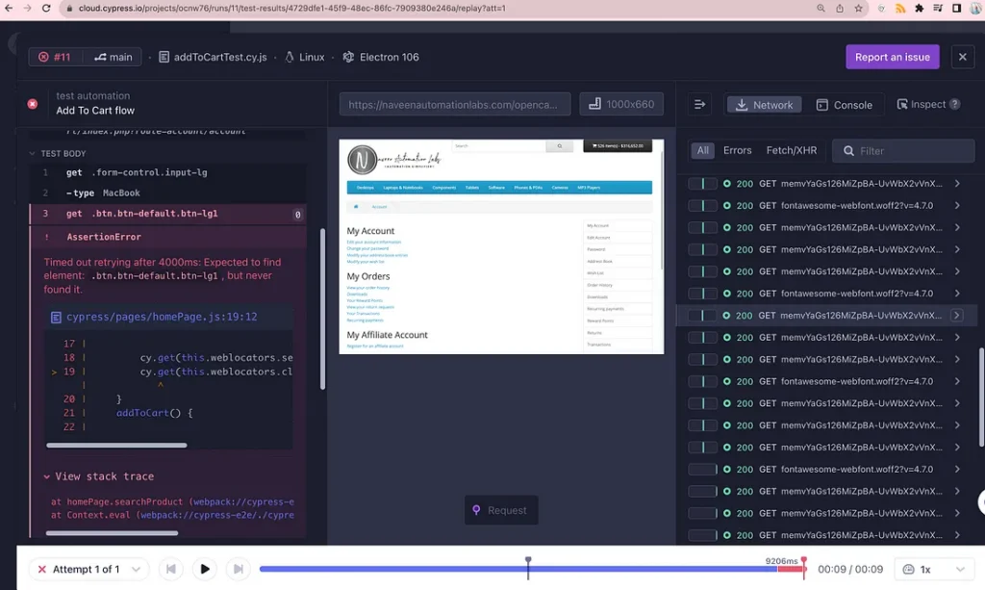Viewport: 985px width, 590px height.
Task: Select the All network filter
Action: point(703,150)
